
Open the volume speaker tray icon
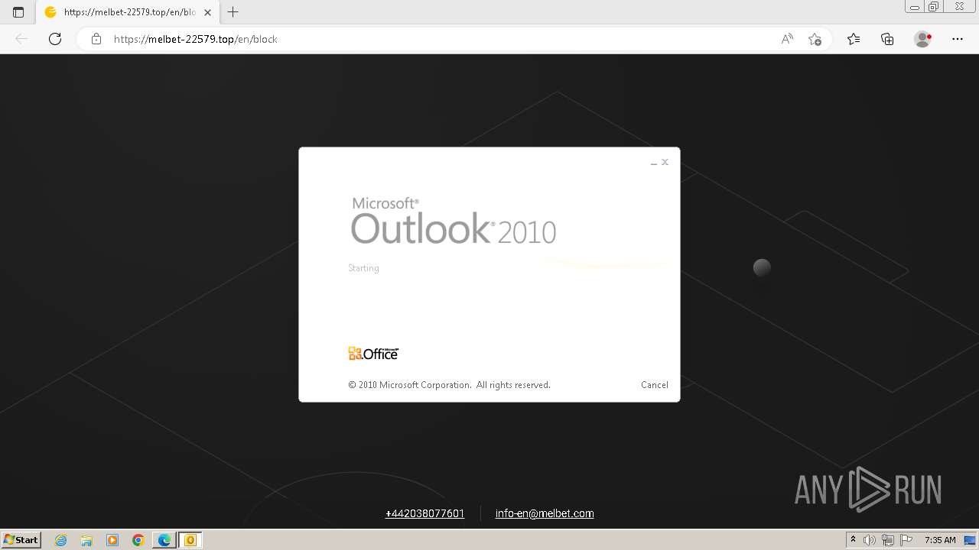coord(870,540)
